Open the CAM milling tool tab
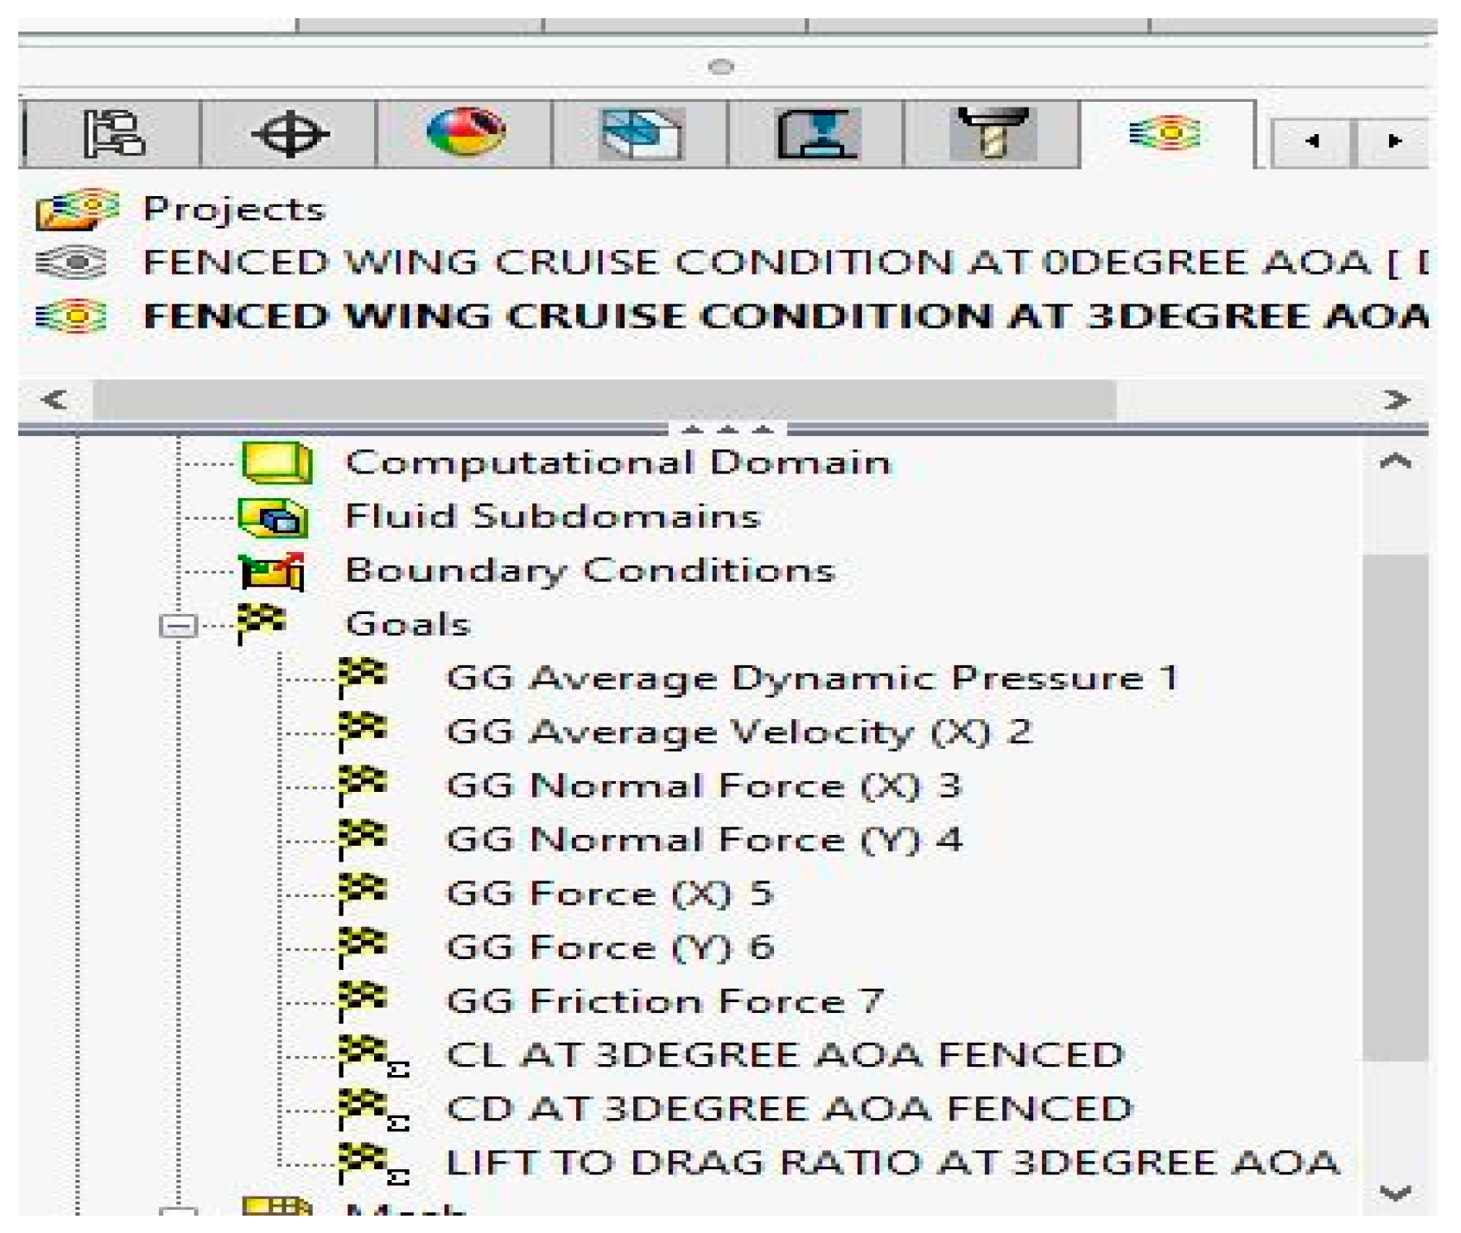This screenshot has height=1233, width=1461. click(992, 134)
